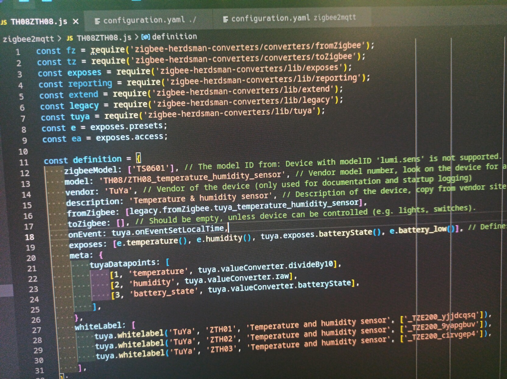This screenshot has height=379, width=507.
Task: Click 'tuya.valueConverter.divideBy10' on line 22
Action: coord(265,267)
